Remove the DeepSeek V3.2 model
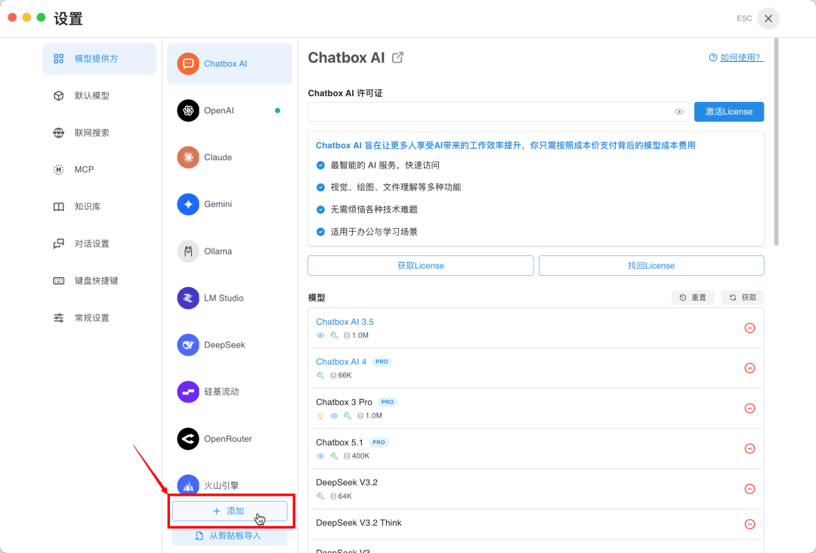 [x=750, y=489]
